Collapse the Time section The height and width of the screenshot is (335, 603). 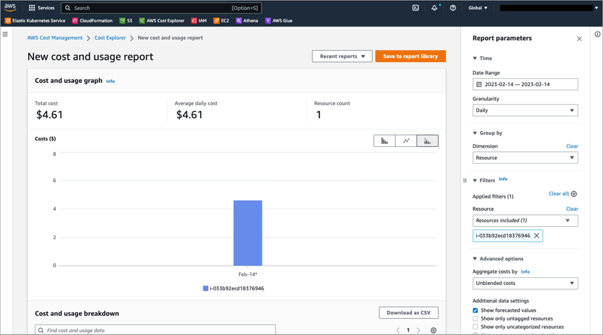click(482, 58)
